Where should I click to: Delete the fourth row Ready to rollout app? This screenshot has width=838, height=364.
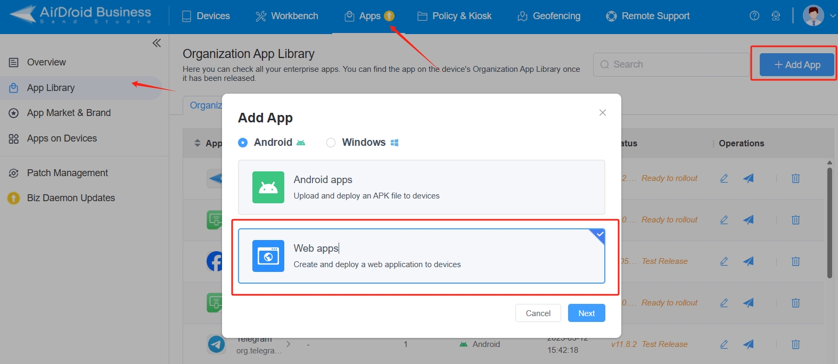795,303
